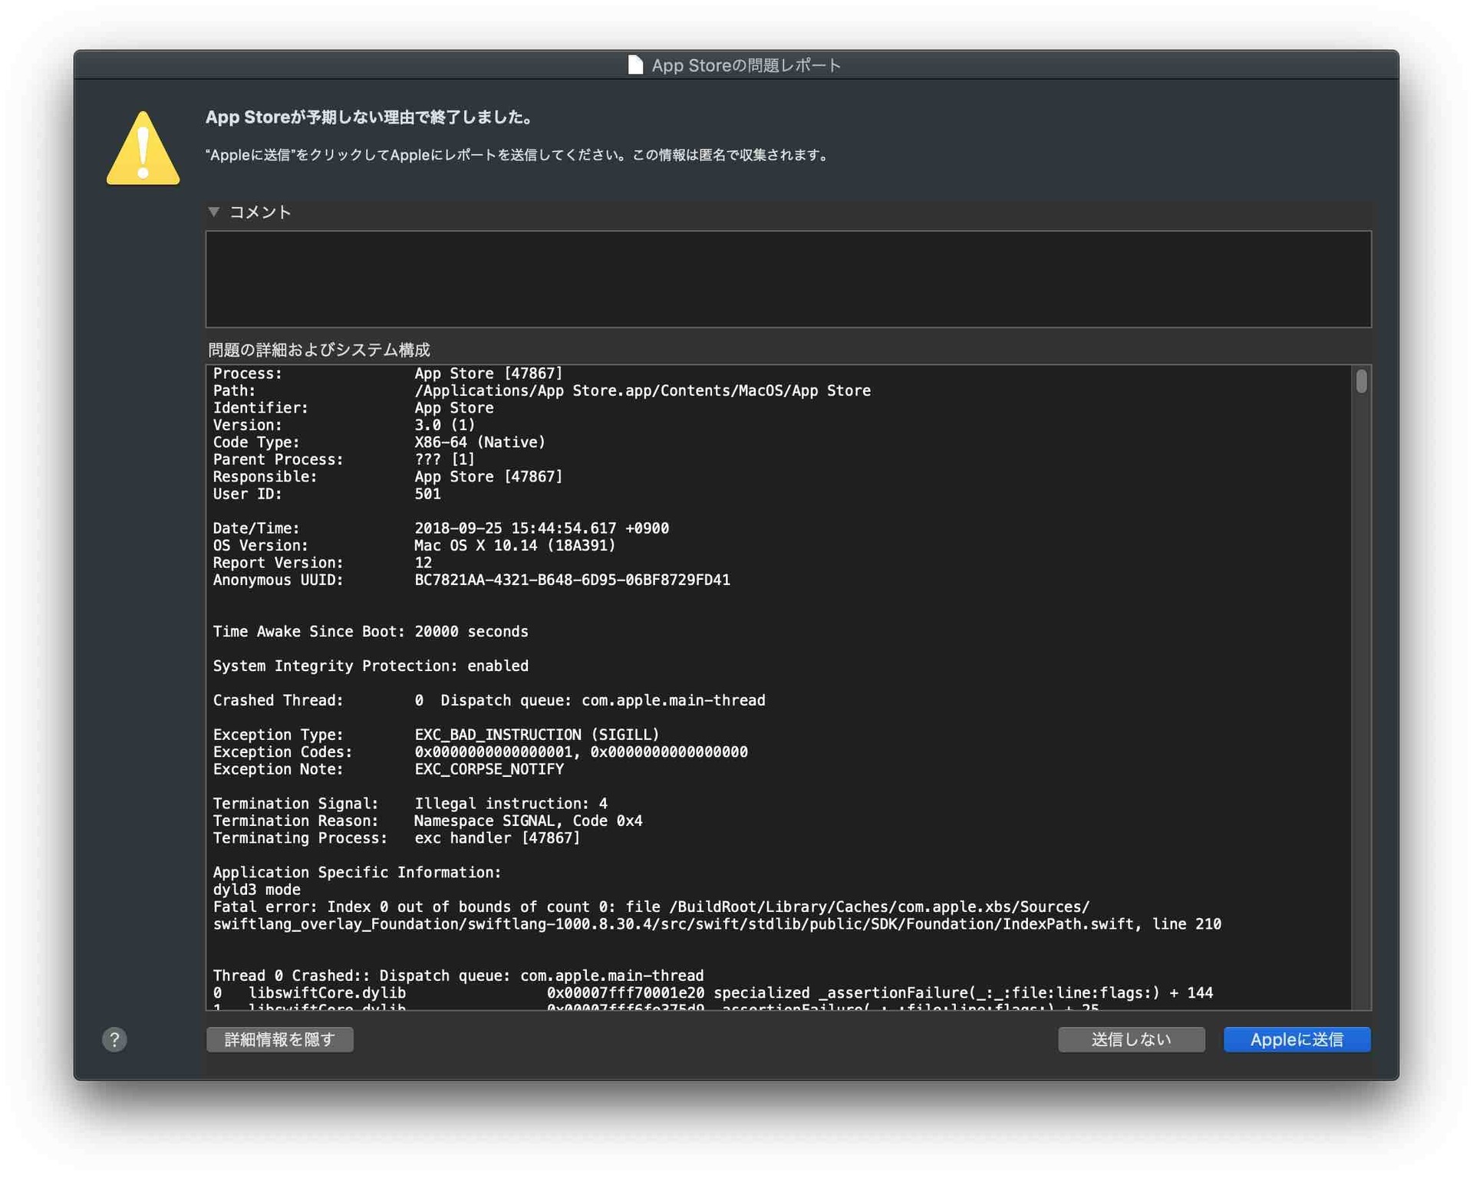Screen dimensions: 1473x1178
Task: Click the anonymous report instruction sentence
Action: pyautogui.click(x=518, y=155)
